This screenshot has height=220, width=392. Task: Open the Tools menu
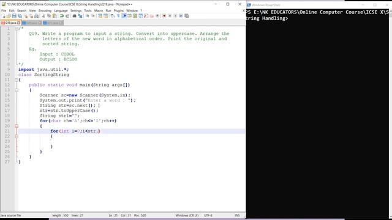tap(88, 10)
